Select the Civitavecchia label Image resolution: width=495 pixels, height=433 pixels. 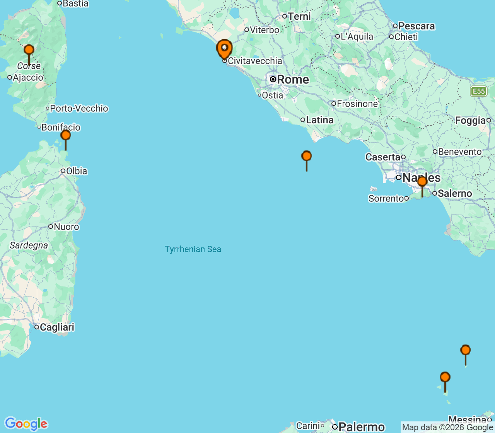pyautogui.click(x=255, y=61)
